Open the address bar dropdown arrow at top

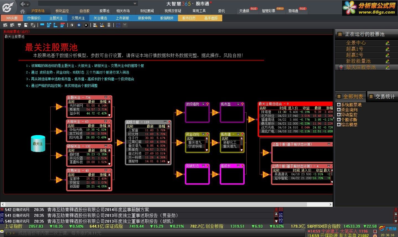(135, 4)
